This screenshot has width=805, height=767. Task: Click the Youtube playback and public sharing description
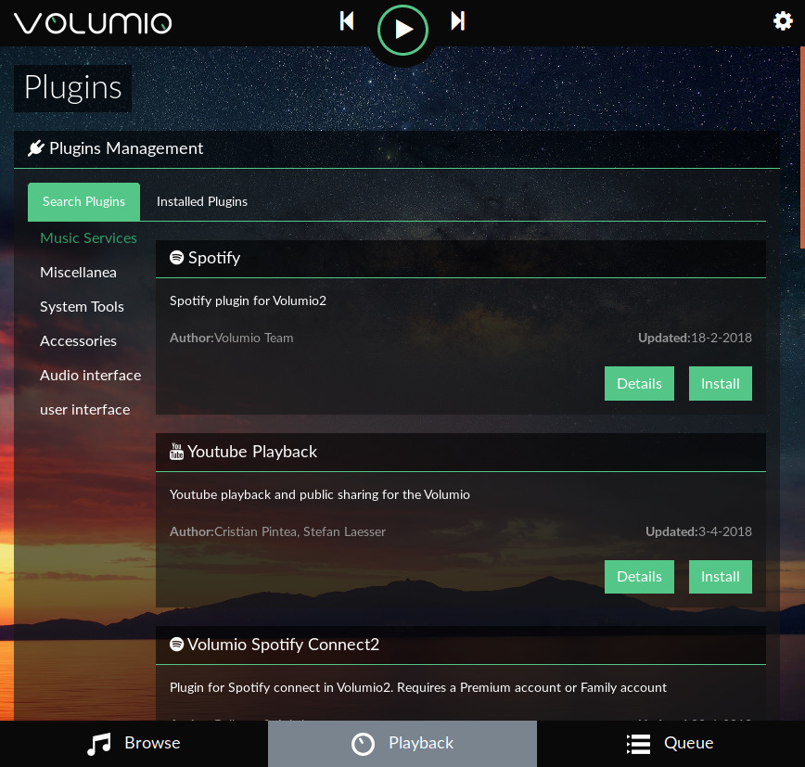click(x=319, y=495)
